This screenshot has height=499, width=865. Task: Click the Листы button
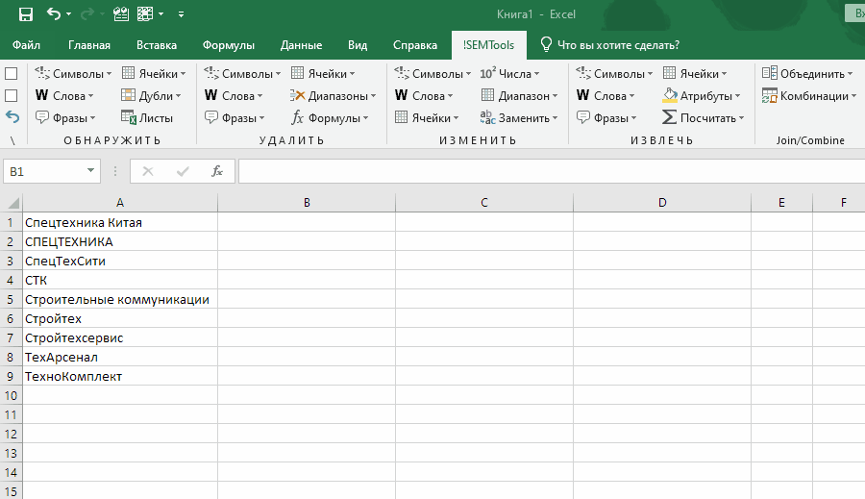coord(147,117)
